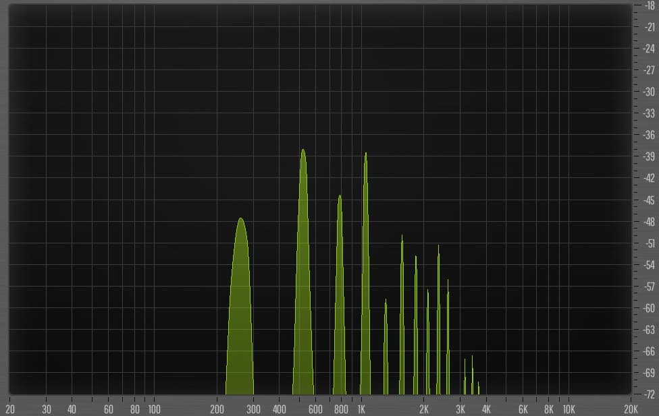Click the "8K" frequency axis label
659x416 pixels.
click(x=549, y=409)
